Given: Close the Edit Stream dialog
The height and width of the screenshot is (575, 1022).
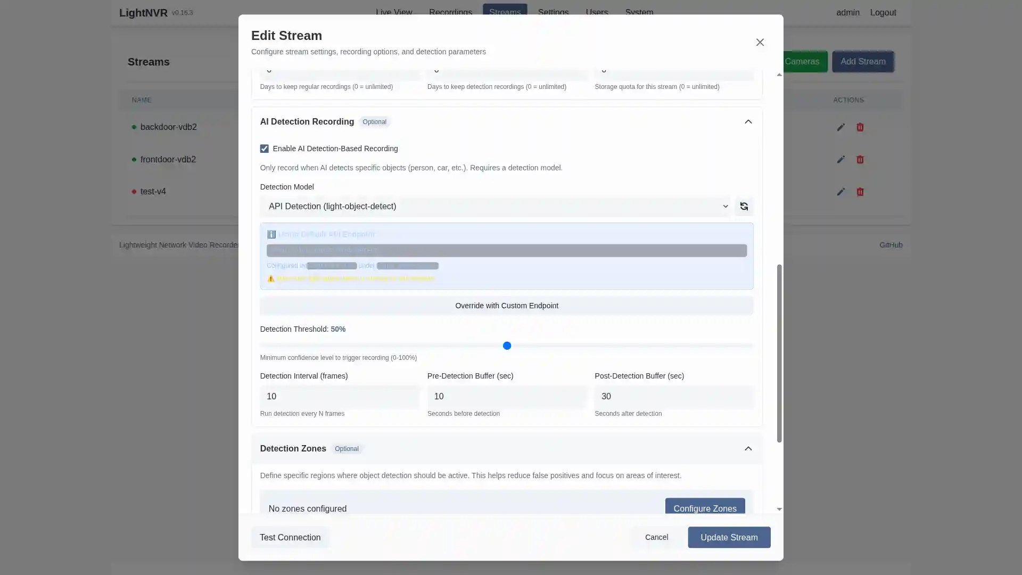Looking at the screenshot, I should (x=760, y=43).
